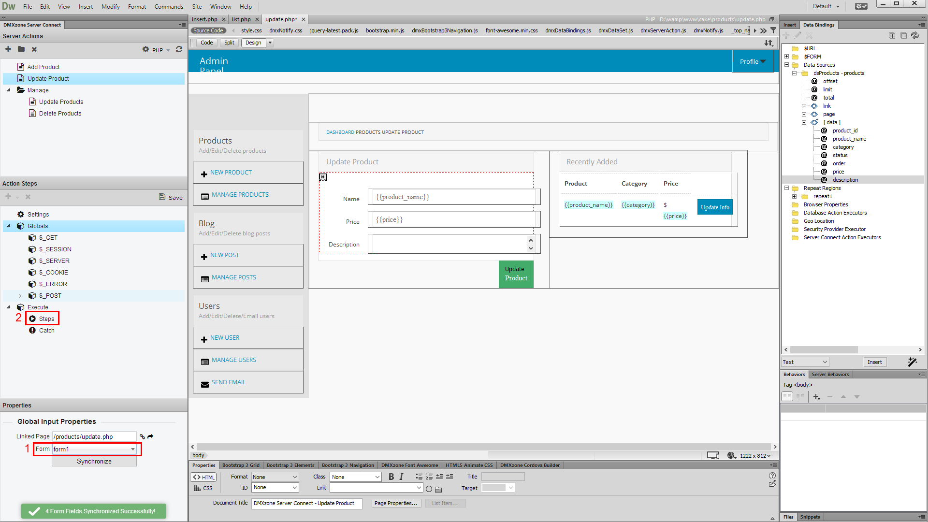Refresh the Server Actions list
The image size is (928, 522).
179,49
